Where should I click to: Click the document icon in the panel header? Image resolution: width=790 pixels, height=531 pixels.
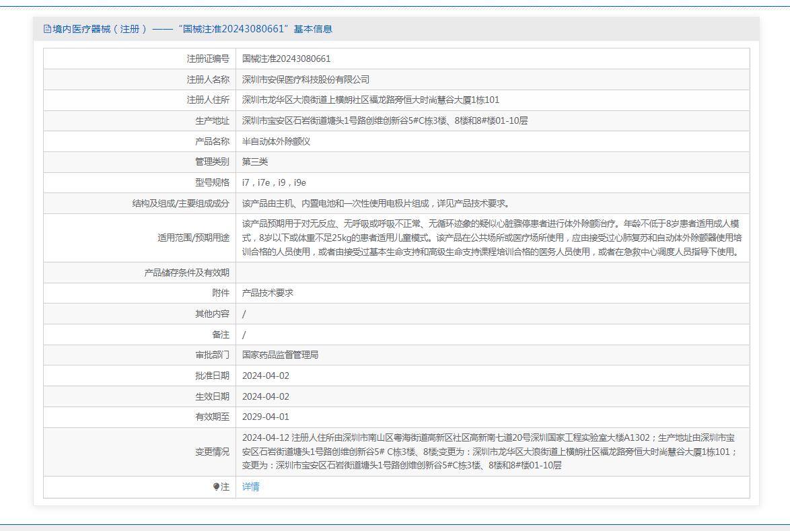(47, 29)
